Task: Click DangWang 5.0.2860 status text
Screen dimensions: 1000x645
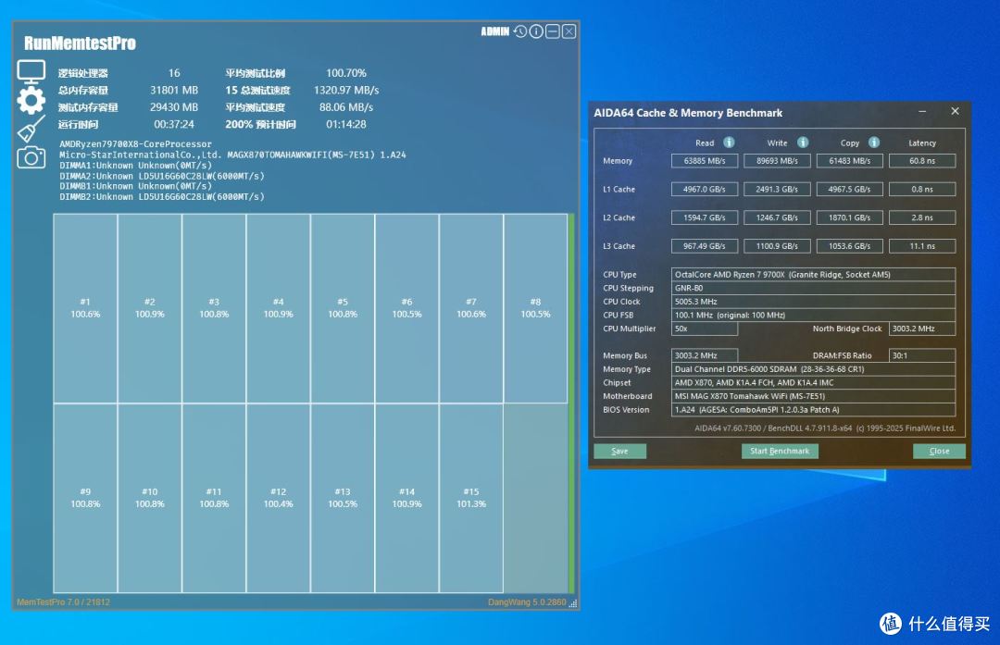Action: 527,602
